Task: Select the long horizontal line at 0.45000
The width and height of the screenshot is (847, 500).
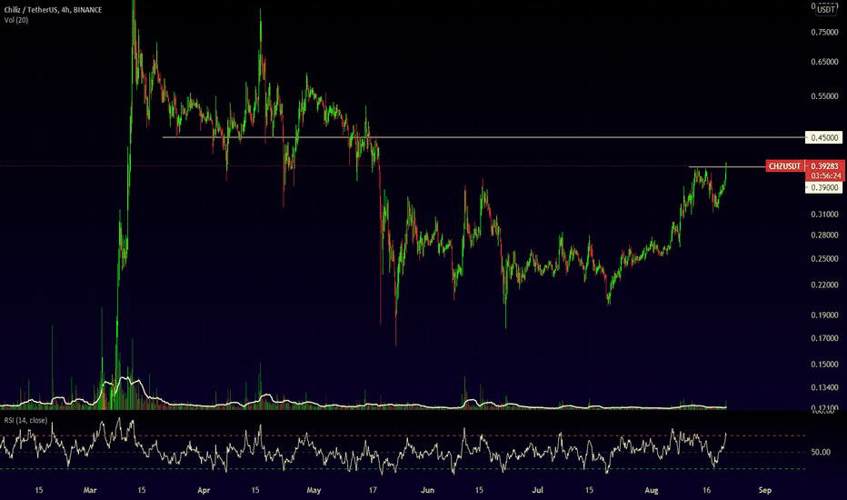Action: pos(483,137)
